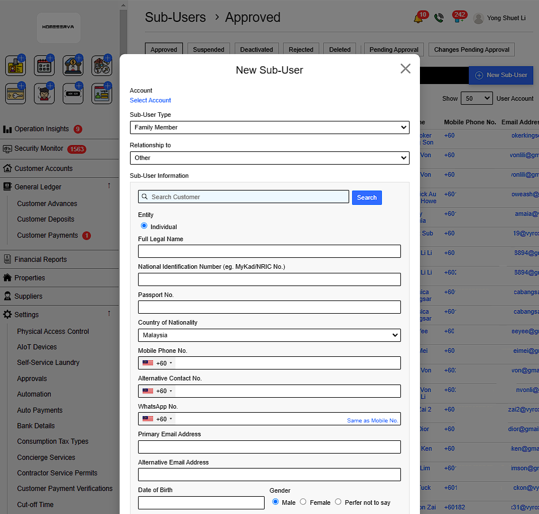Screen dimensions: 539x514
Task: Click the blue Search button
Action: (x=366, y=197)
